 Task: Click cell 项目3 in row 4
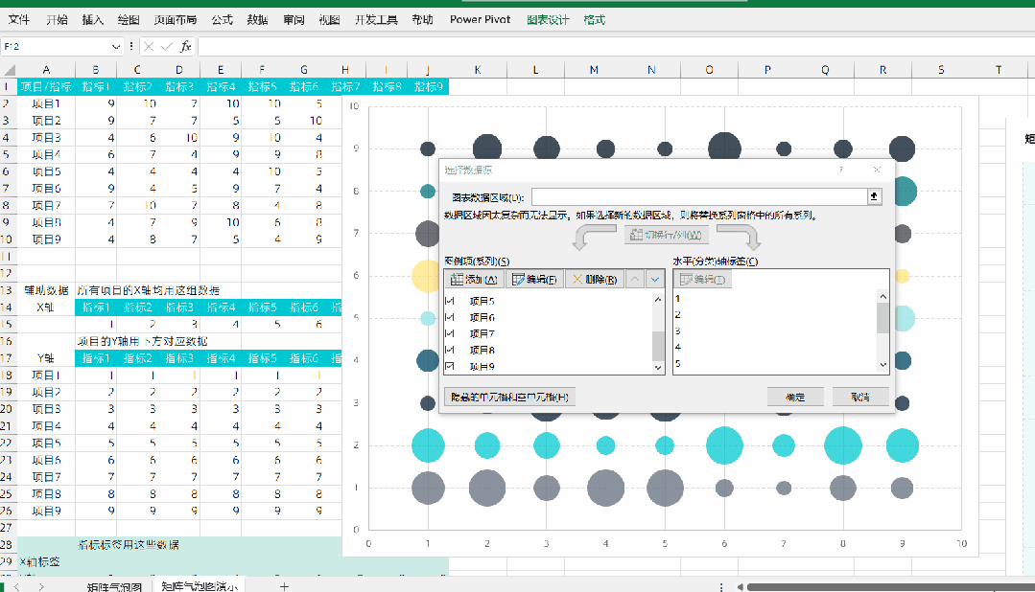point(46,138)
